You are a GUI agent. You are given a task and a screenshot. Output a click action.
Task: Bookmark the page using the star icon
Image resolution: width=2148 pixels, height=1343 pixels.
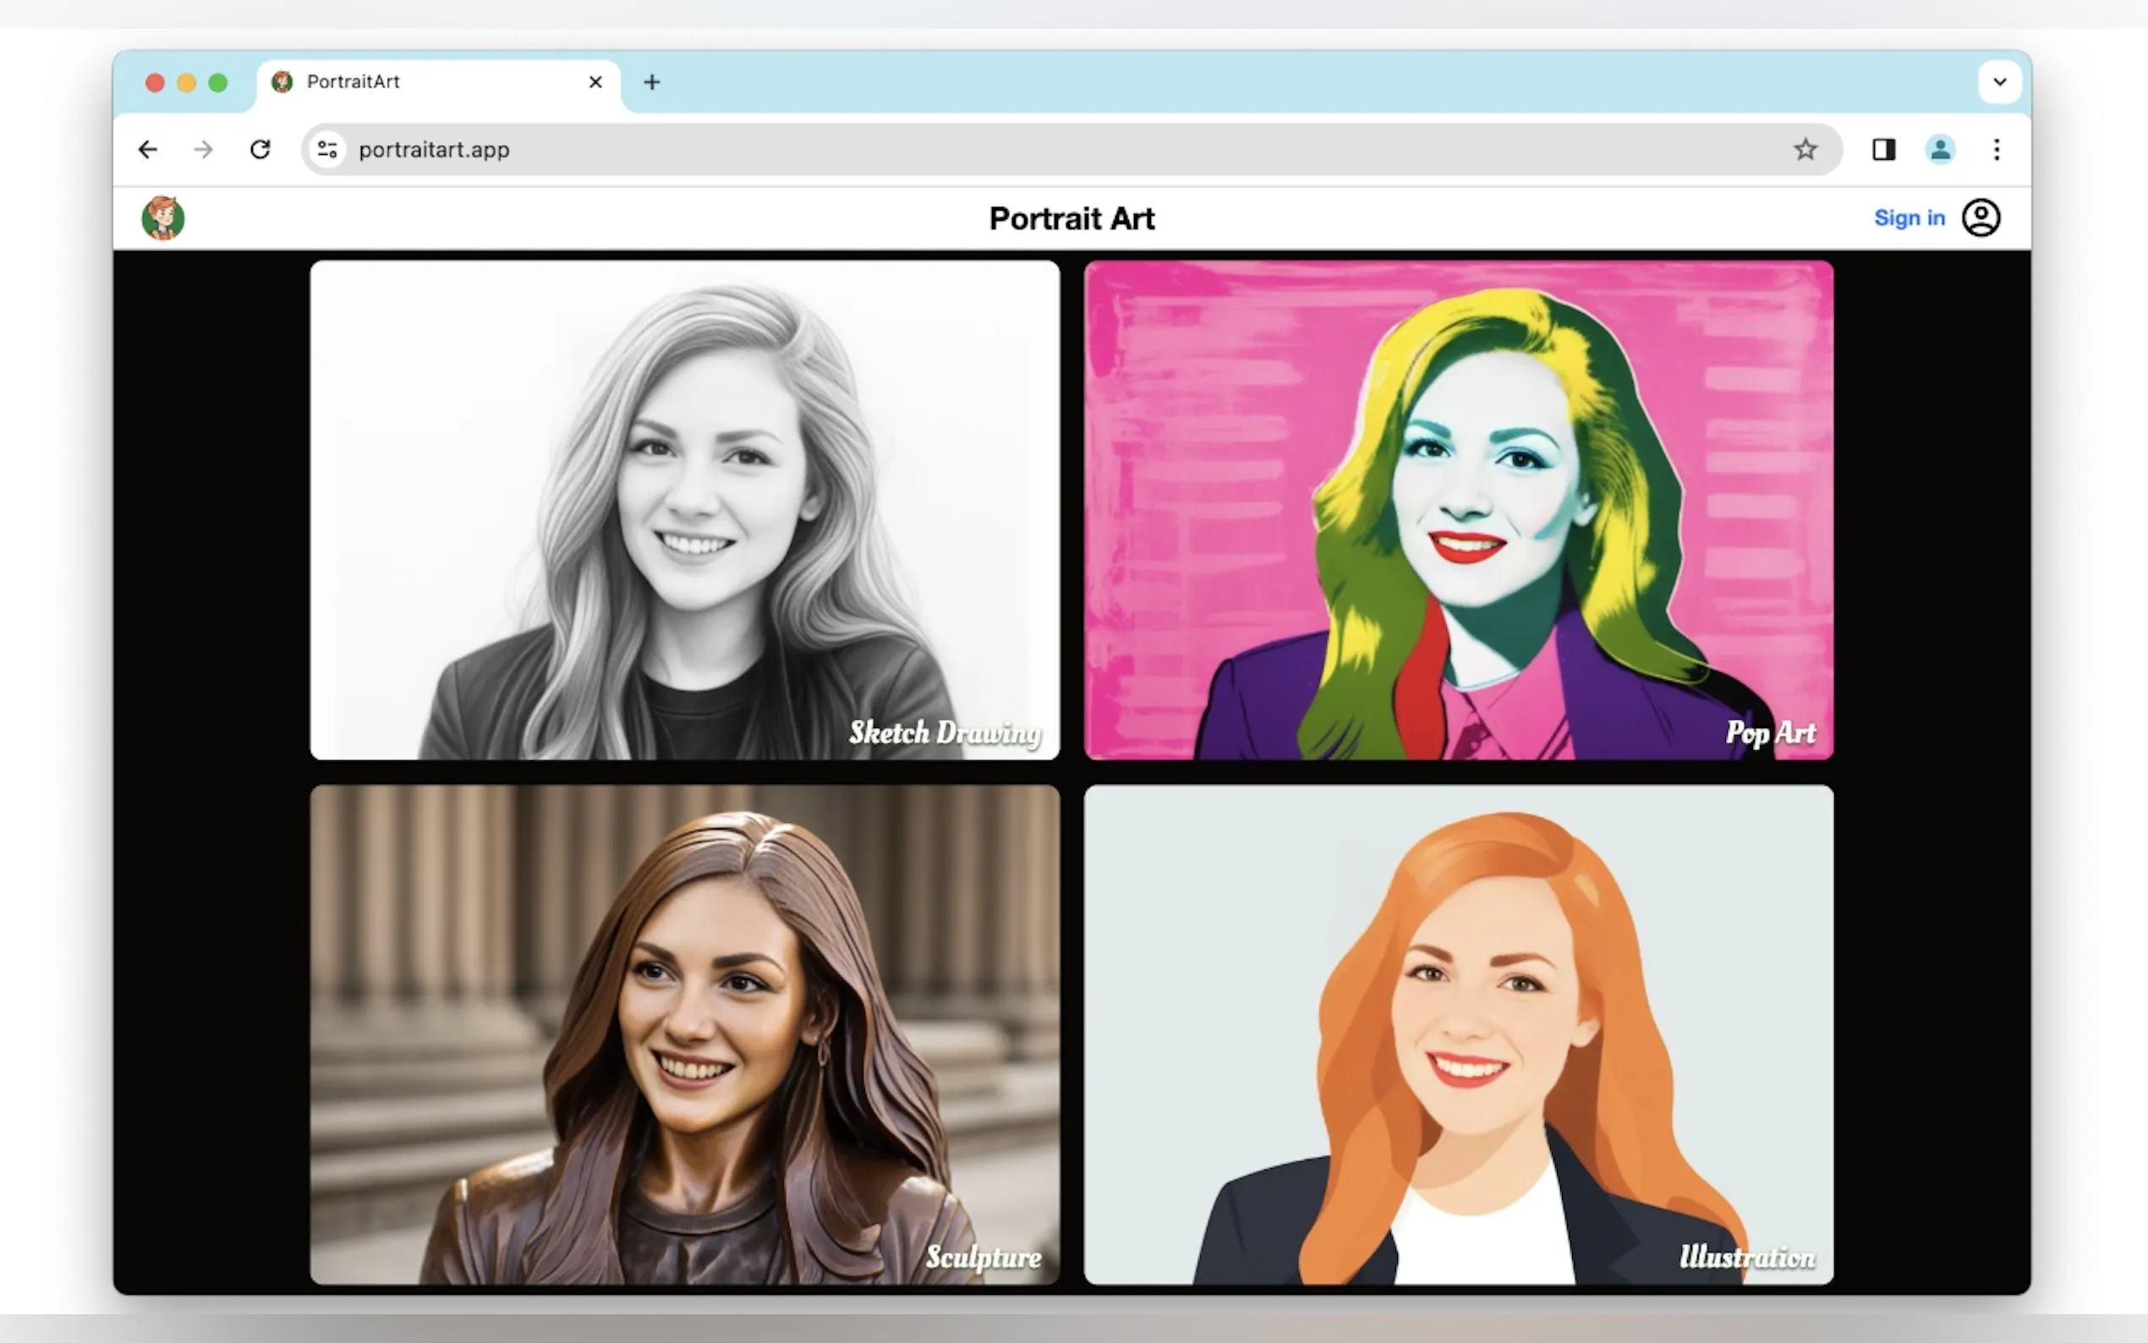coord(1806,149)
